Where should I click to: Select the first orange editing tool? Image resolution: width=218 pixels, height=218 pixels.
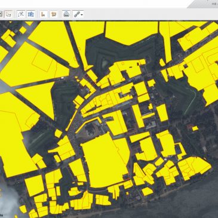pyautogui.click(x=44, y=14)
